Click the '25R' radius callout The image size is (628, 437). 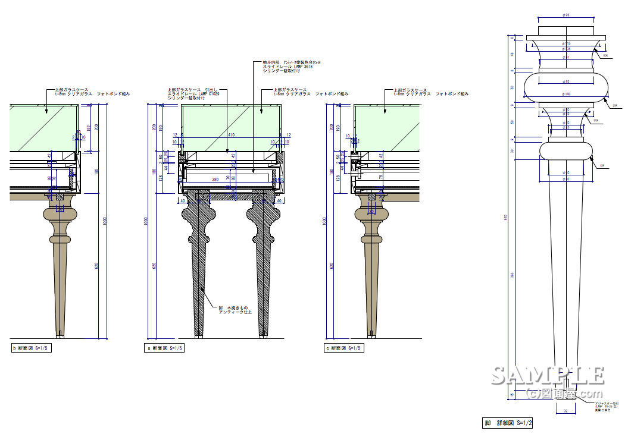coord(615,106)
